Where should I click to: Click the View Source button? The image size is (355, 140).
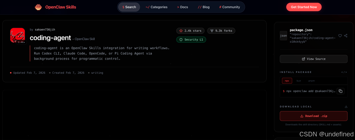(314, 59)
